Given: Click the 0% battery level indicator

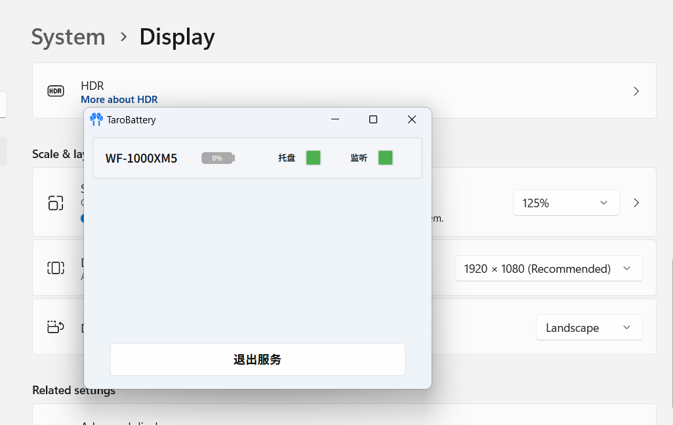Looking at the screenshot, I should [218, 158].
